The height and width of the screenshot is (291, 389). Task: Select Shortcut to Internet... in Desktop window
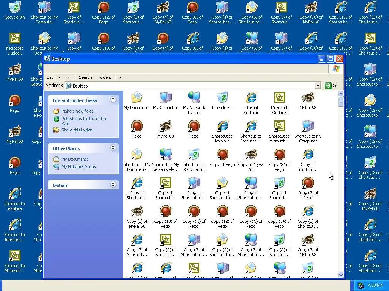251,131
